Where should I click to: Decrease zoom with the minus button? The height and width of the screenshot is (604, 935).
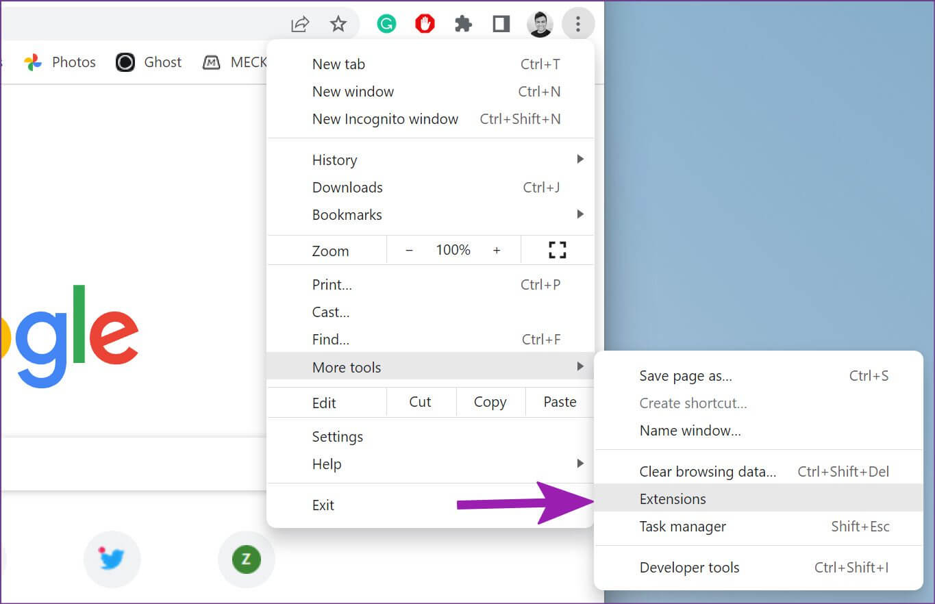[x=409, y=251]
